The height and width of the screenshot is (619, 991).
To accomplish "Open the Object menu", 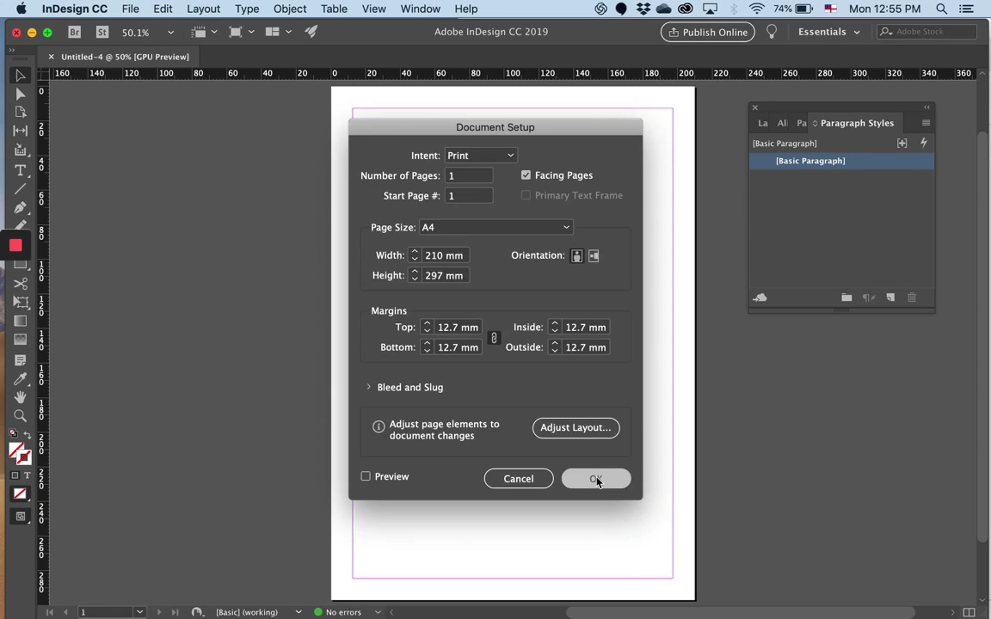I will pos(289,9).
